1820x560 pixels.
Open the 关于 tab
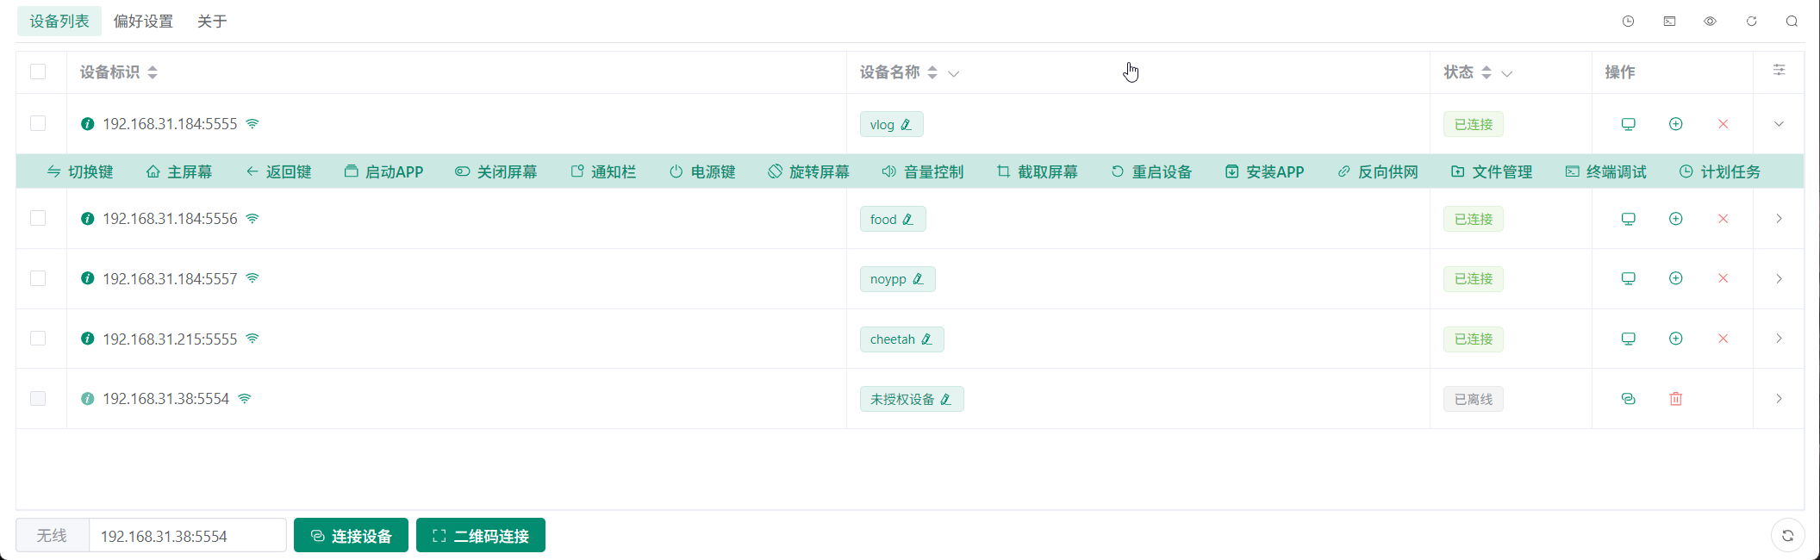coord(212,22)
